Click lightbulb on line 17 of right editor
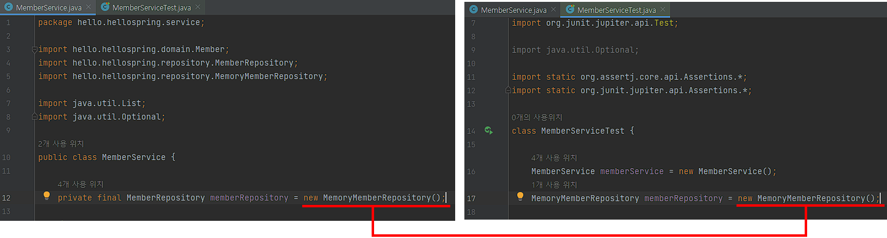This screenshot has height=238, width=887. 520,197
